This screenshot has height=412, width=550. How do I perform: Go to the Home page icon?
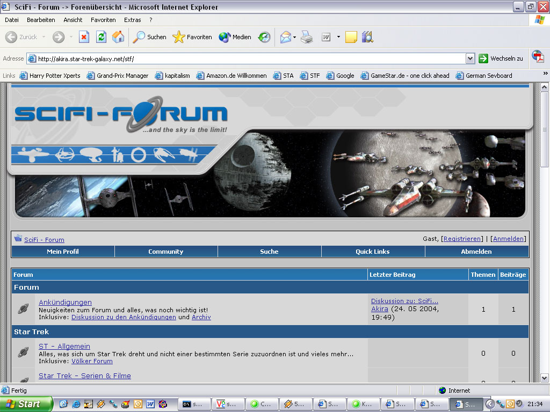[118, 37]
